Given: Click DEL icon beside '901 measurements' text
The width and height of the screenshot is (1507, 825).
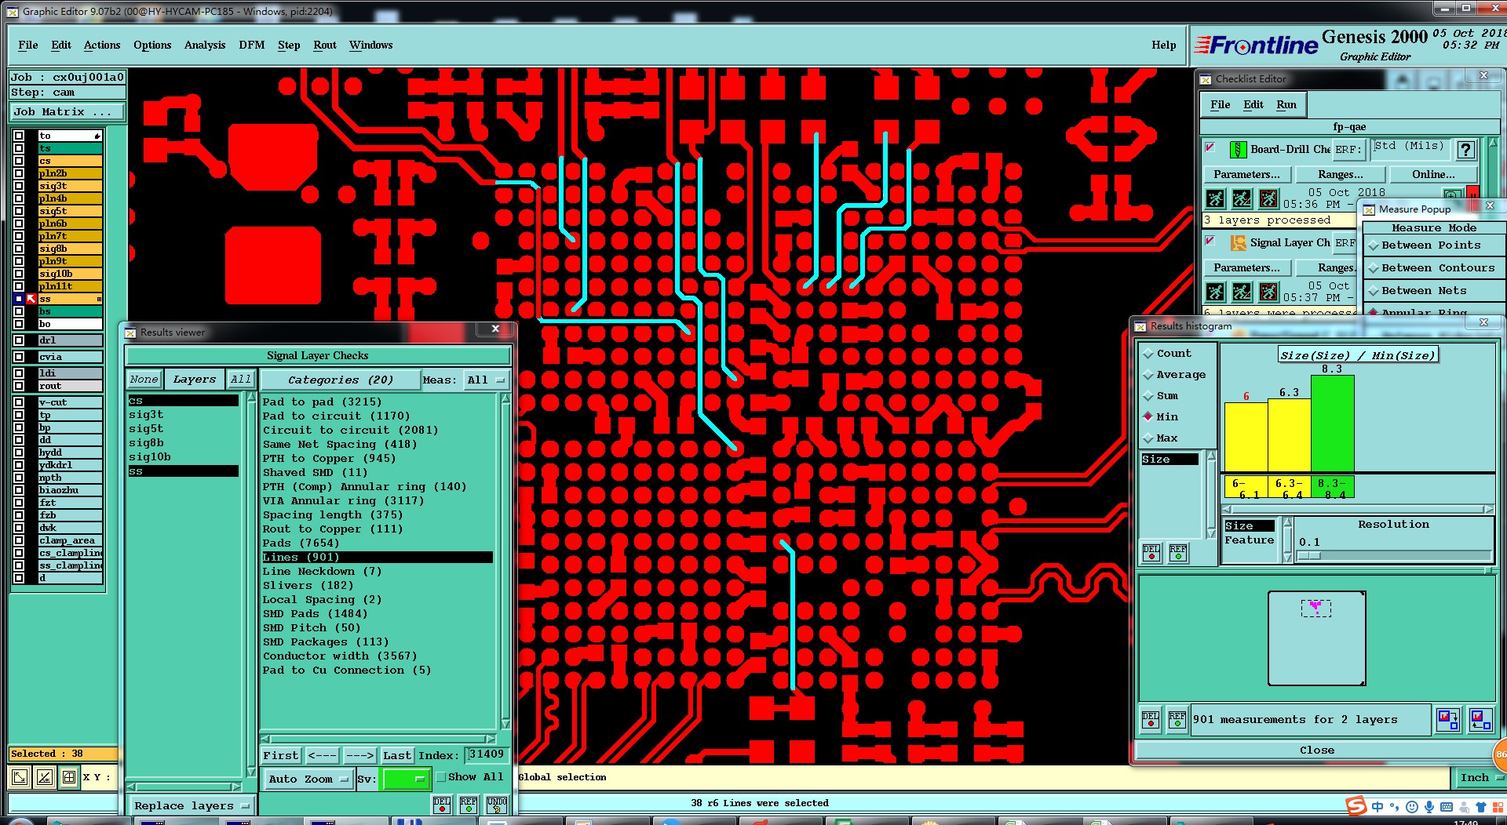Looking at the screenshot, I should coord(1151,719).
